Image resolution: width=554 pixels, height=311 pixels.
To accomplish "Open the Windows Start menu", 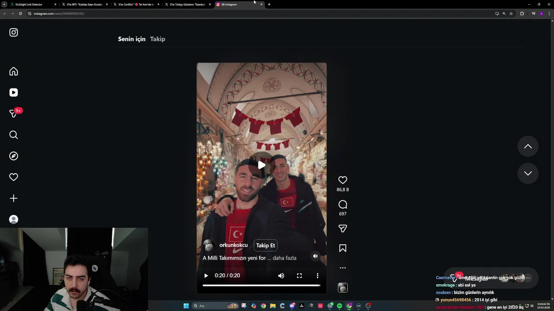I will click(x=186, y=306).
